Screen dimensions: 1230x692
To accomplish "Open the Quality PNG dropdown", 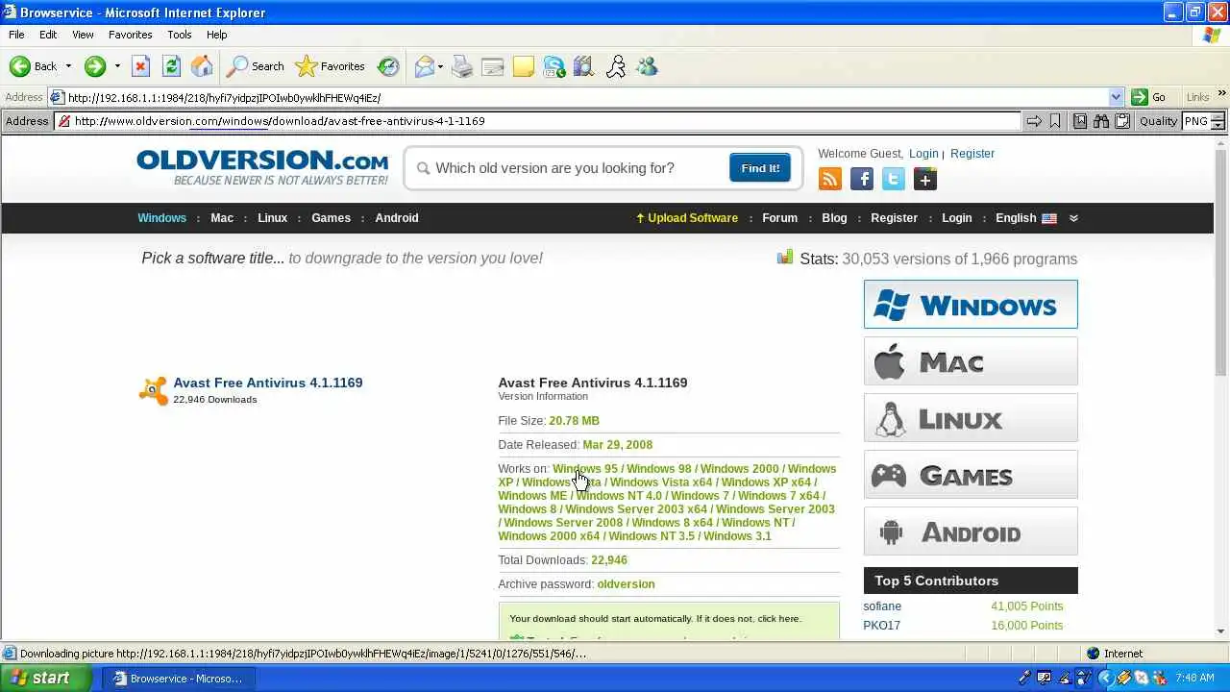I will pyautogui.click(x=1218, y=121).
